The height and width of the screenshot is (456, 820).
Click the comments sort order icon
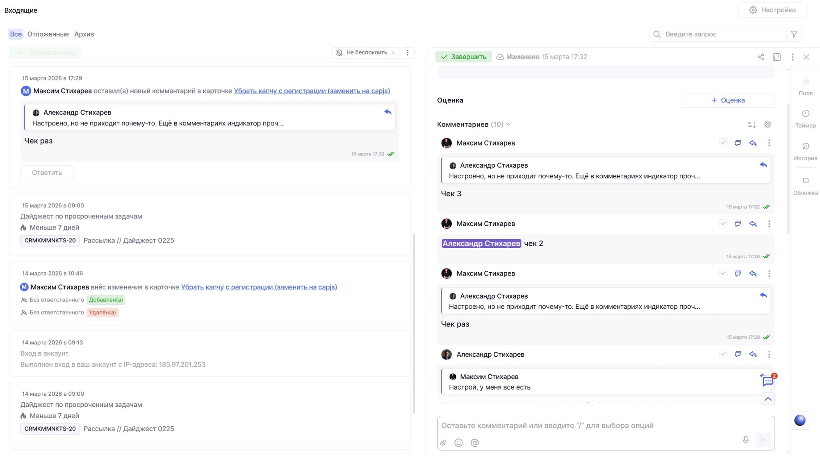point(752,124)
